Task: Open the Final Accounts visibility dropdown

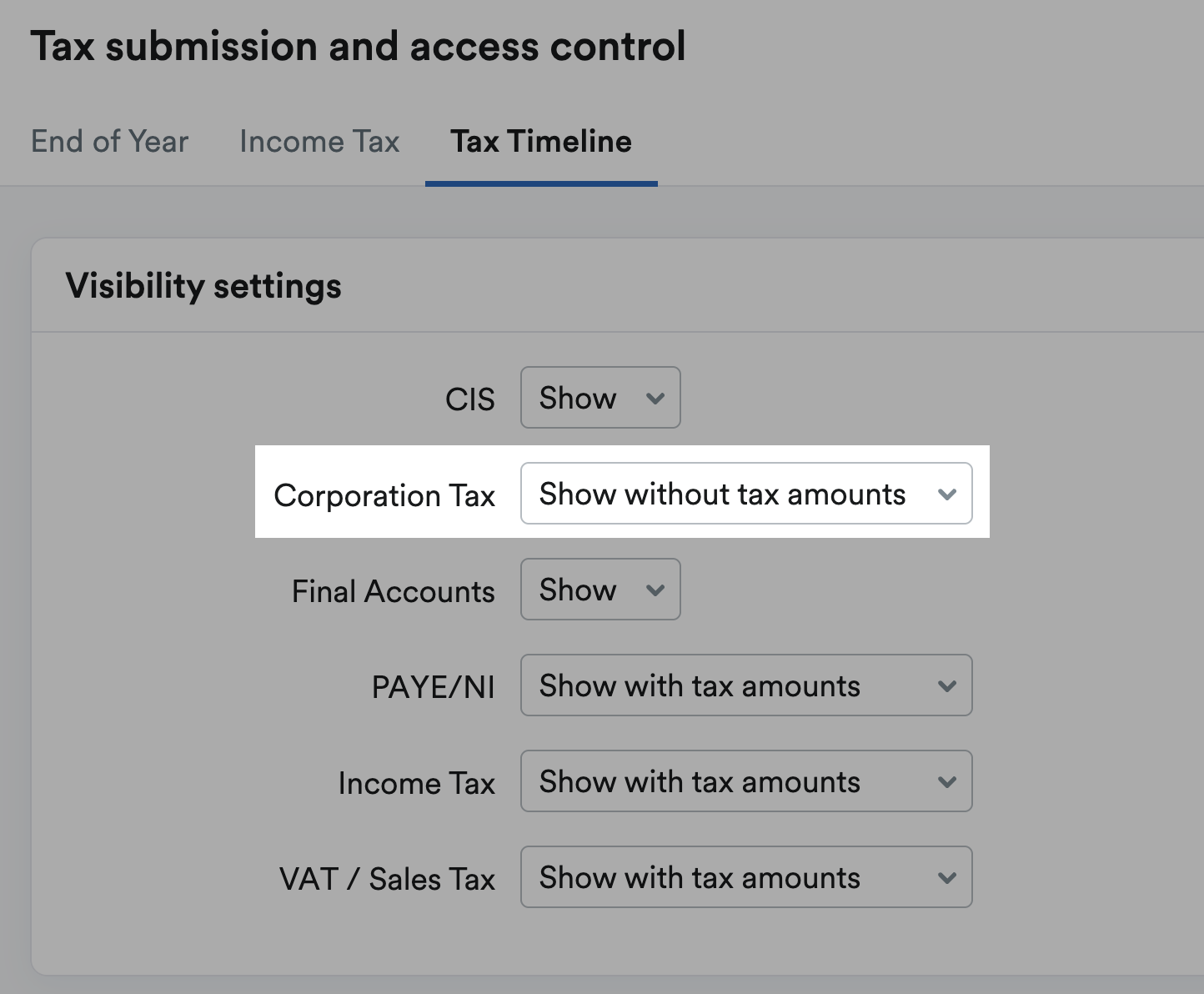Action: click(x=600, y=590)
